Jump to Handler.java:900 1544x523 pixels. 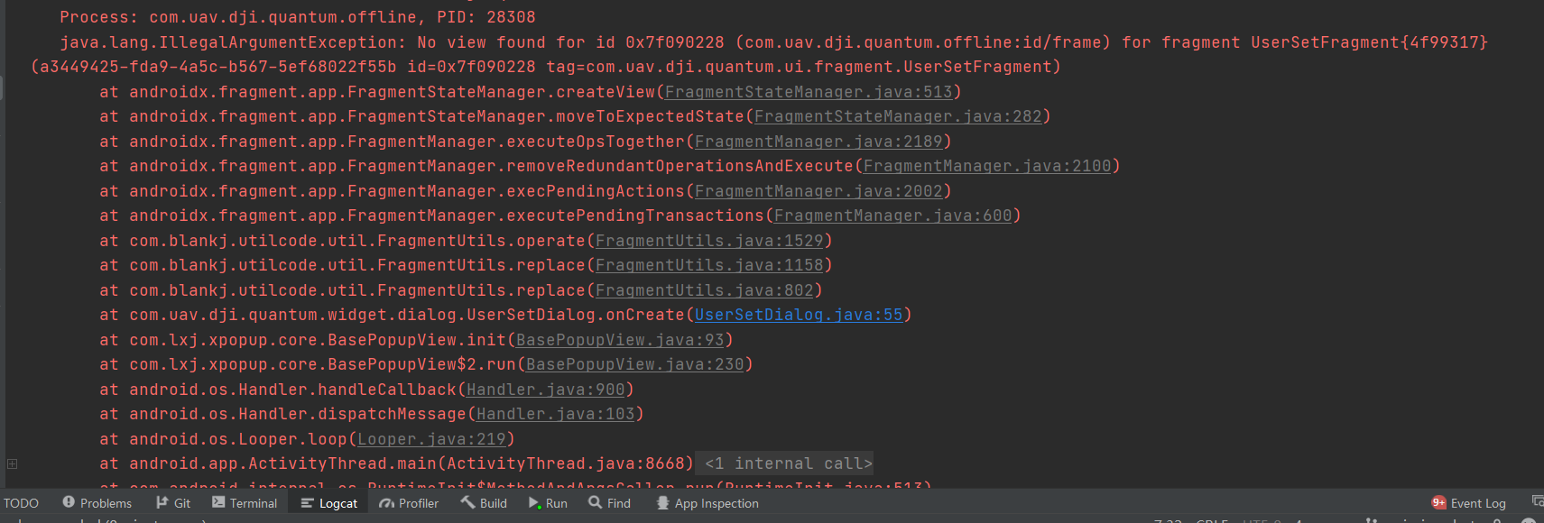546,390
